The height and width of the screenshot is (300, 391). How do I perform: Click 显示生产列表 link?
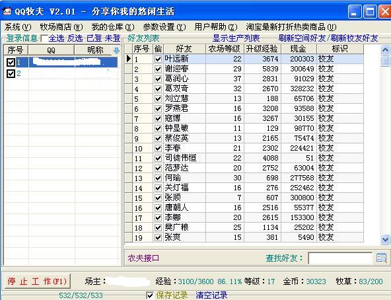[x=236, y=38]
